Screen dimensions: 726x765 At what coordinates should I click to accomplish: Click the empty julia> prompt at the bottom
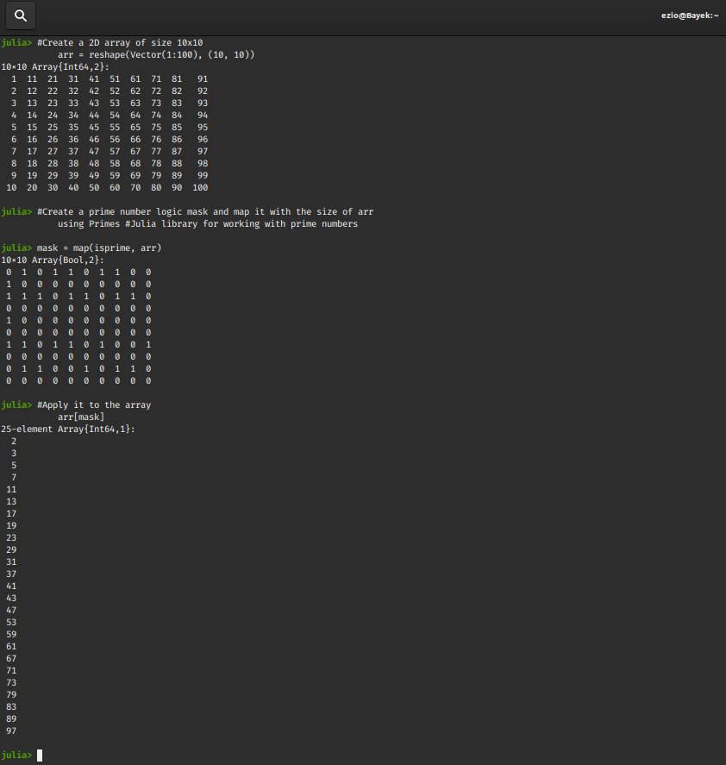click(x=16, y=755)
